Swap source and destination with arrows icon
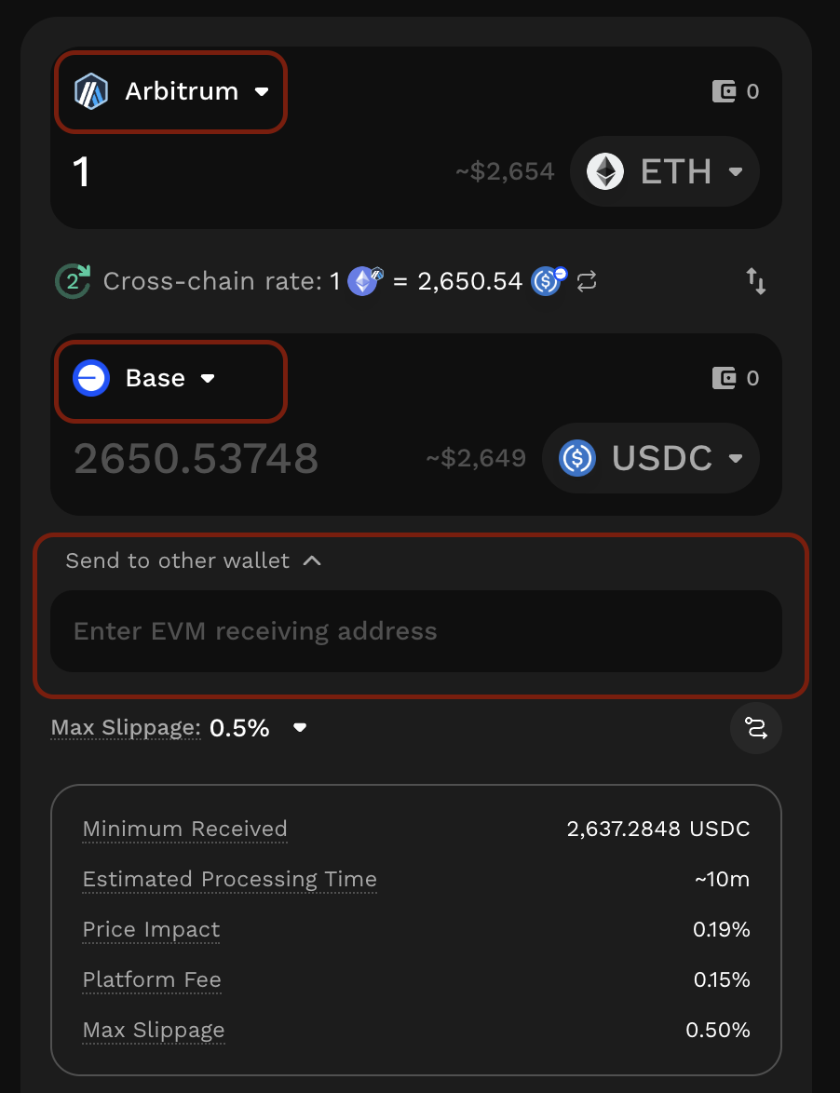The width and height of the screenshot is (840, 1093). tap(756, 281)
